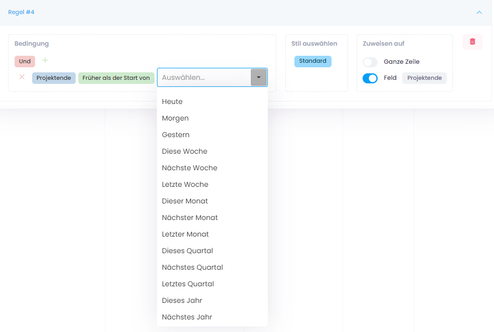The height and width of the screenshot is (332, 494).
Task: Remove condition using the X icon
Action: (x=22, y=77)
